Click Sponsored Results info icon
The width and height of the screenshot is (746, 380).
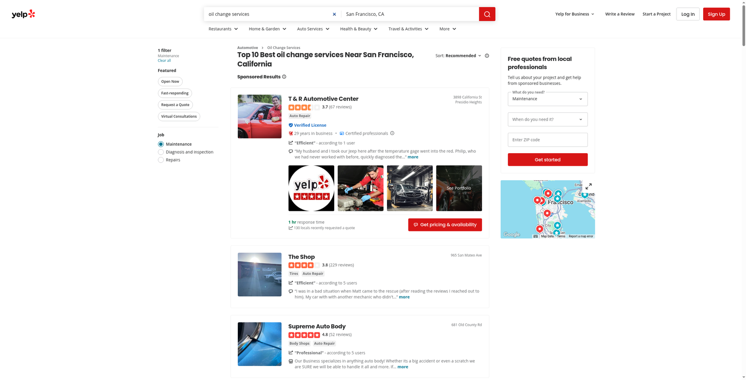(x=284, y=77)
